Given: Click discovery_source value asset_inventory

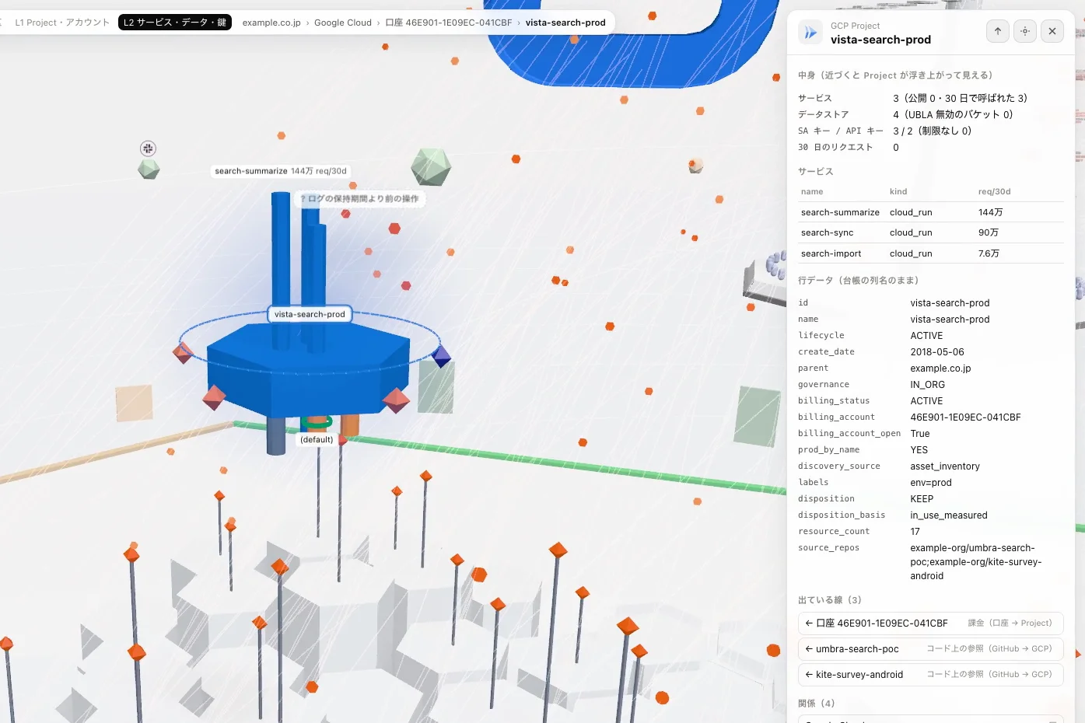Looking at the screenshot, I should 945,466.
